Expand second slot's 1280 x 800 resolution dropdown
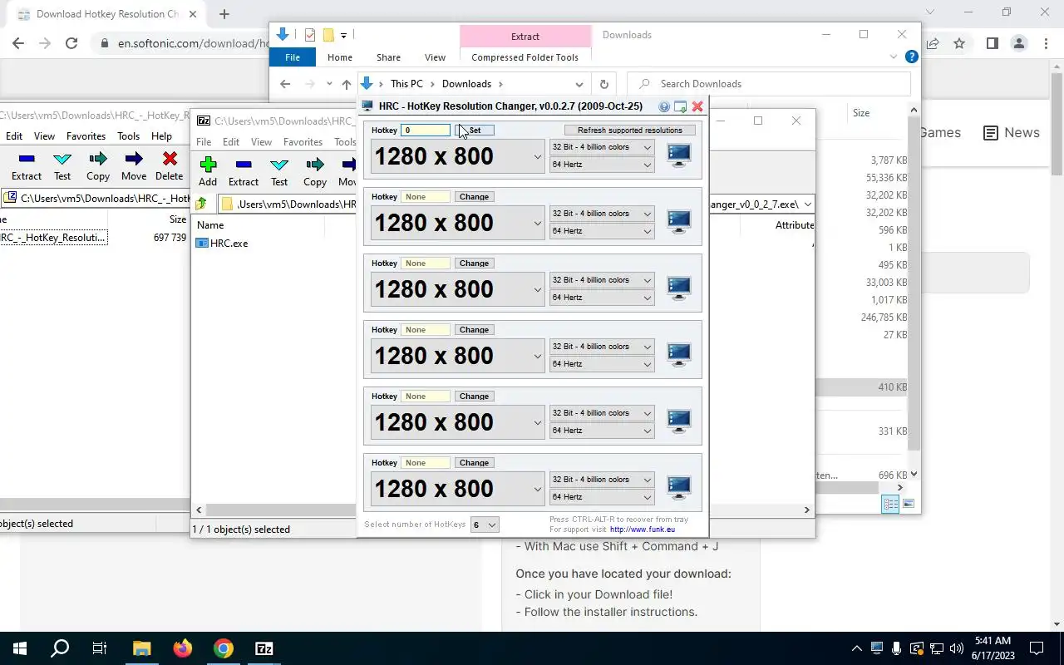 [x=537, y=223]
